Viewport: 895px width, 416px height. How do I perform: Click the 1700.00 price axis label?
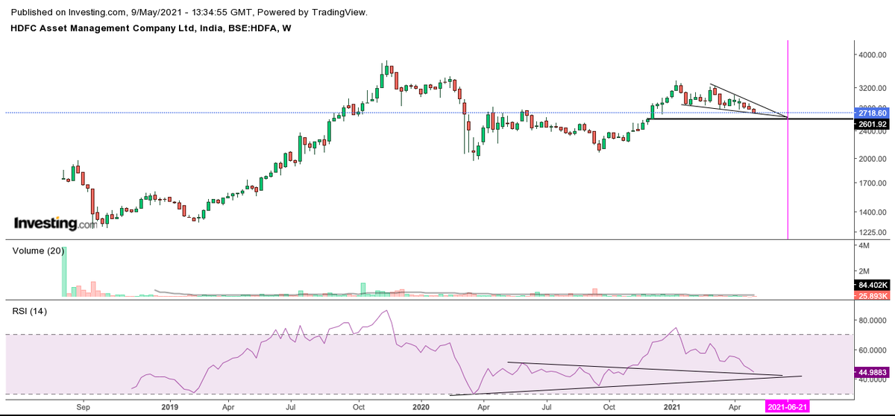[x=873, y=183]
